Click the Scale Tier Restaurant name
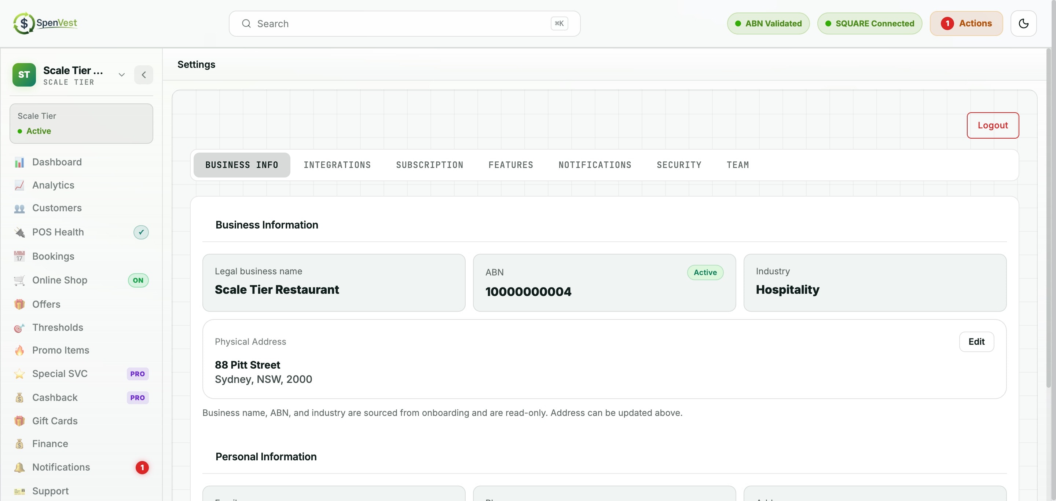The image size is (1056, 501). click(277, 289)
